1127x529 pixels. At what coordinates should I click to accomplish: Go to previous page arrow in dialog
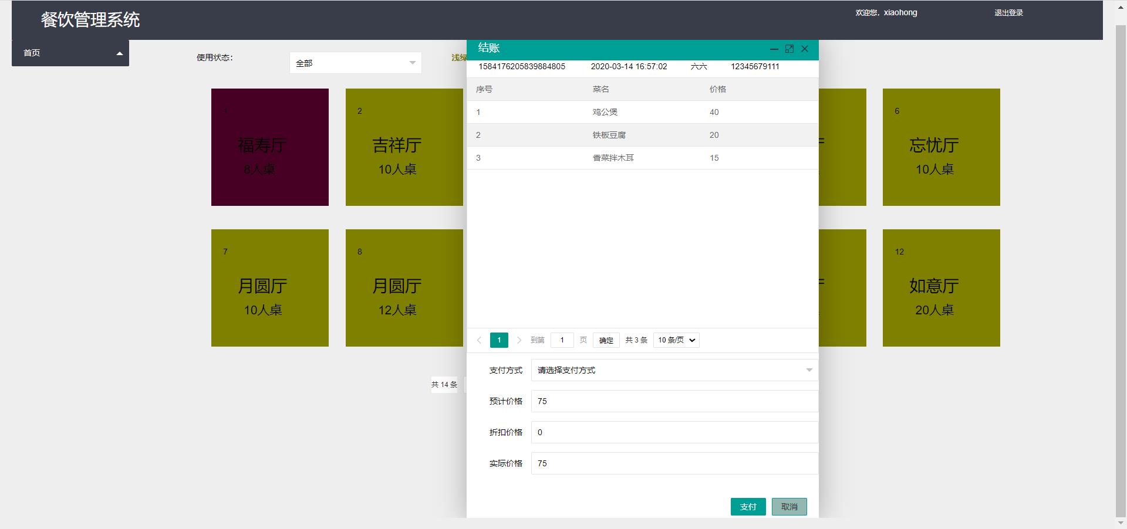coord(479,340)
